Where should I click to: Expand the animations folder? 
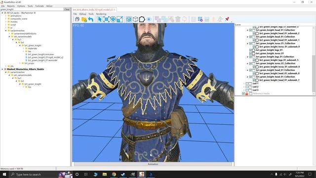pos(6,16)
